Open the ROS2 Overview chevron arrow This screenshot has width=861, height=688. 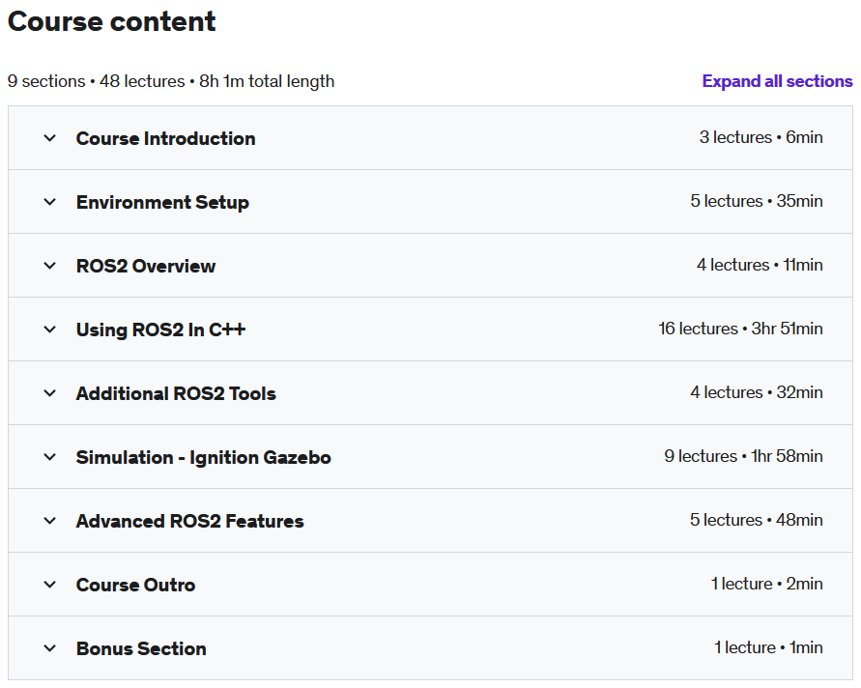(50, 265)
